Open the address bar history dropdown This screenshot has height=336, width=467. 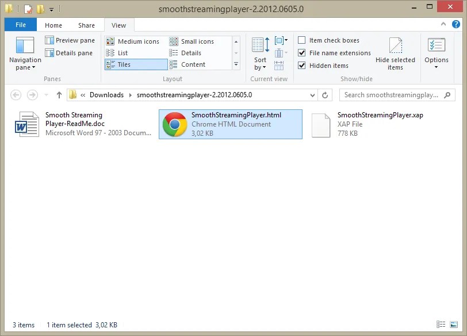(x=312, y=95)
